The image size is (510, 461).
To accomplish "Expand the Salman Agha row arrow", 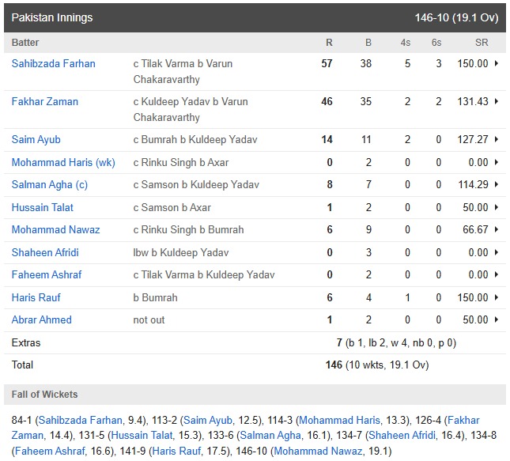I will [x=496, y=185].
